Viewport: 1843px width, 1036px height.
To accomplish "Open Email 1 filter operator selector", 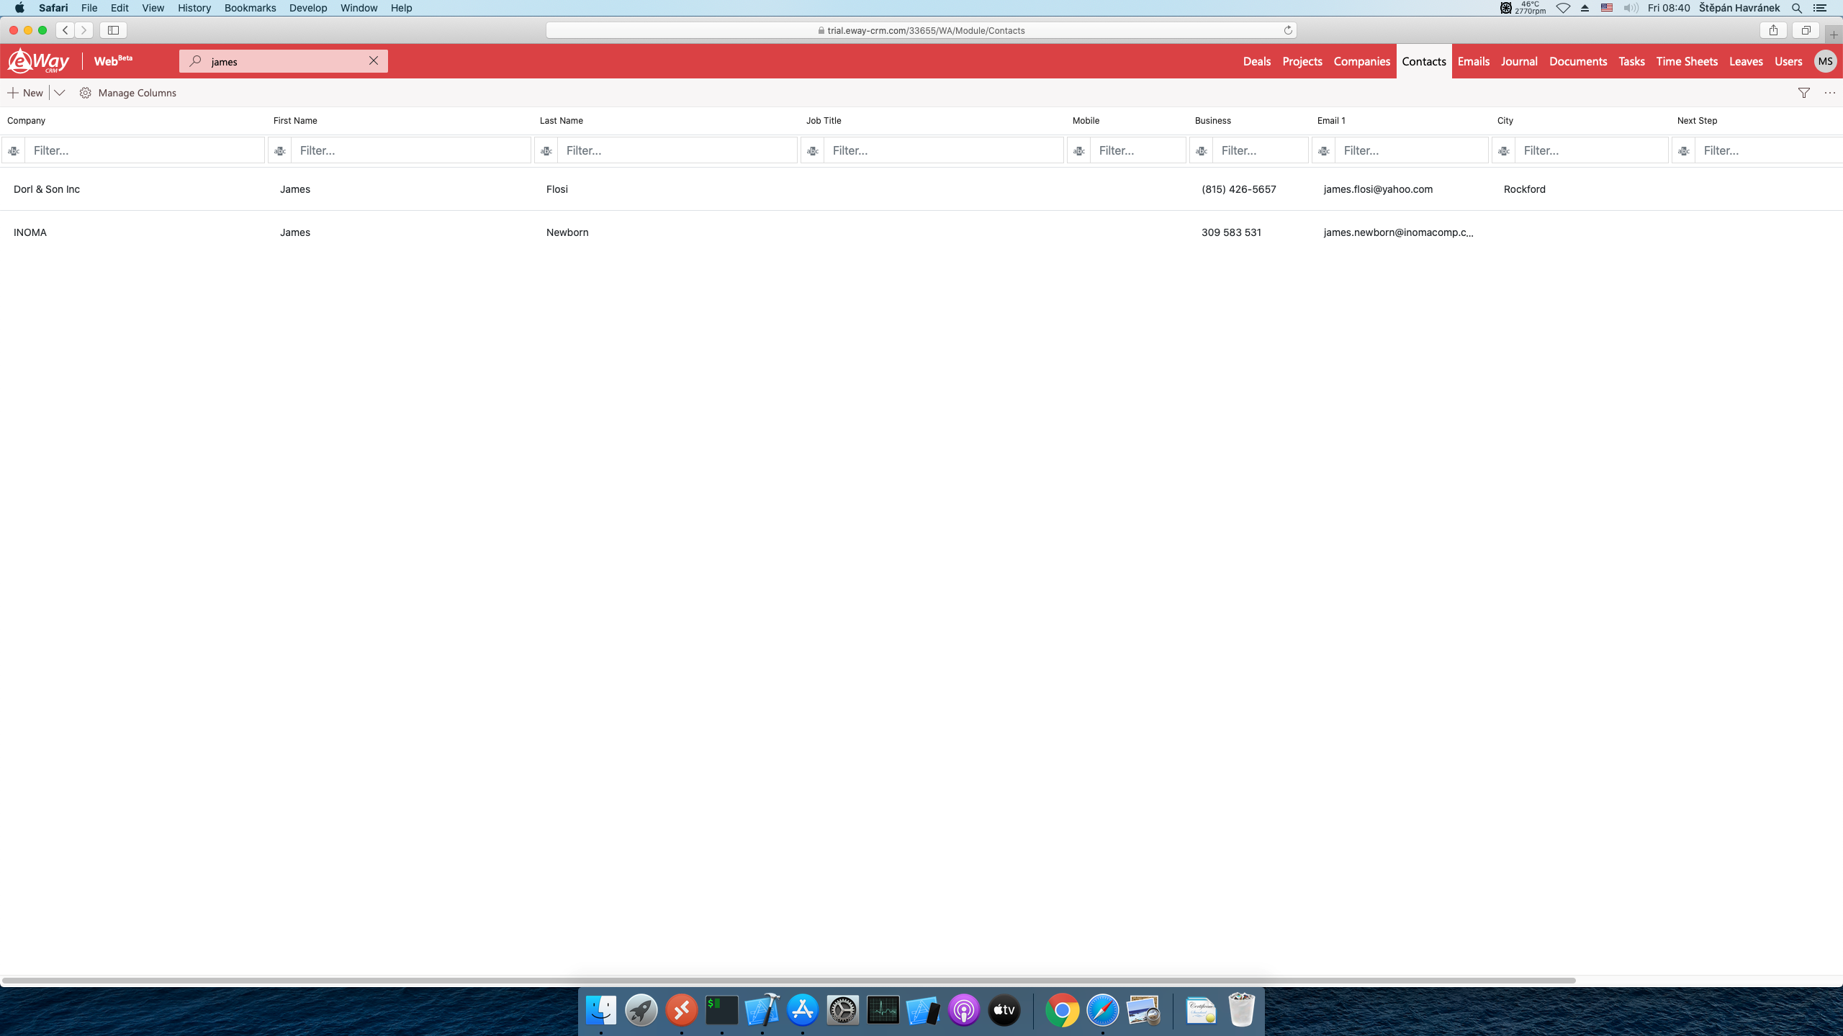I will [1324, 151].
